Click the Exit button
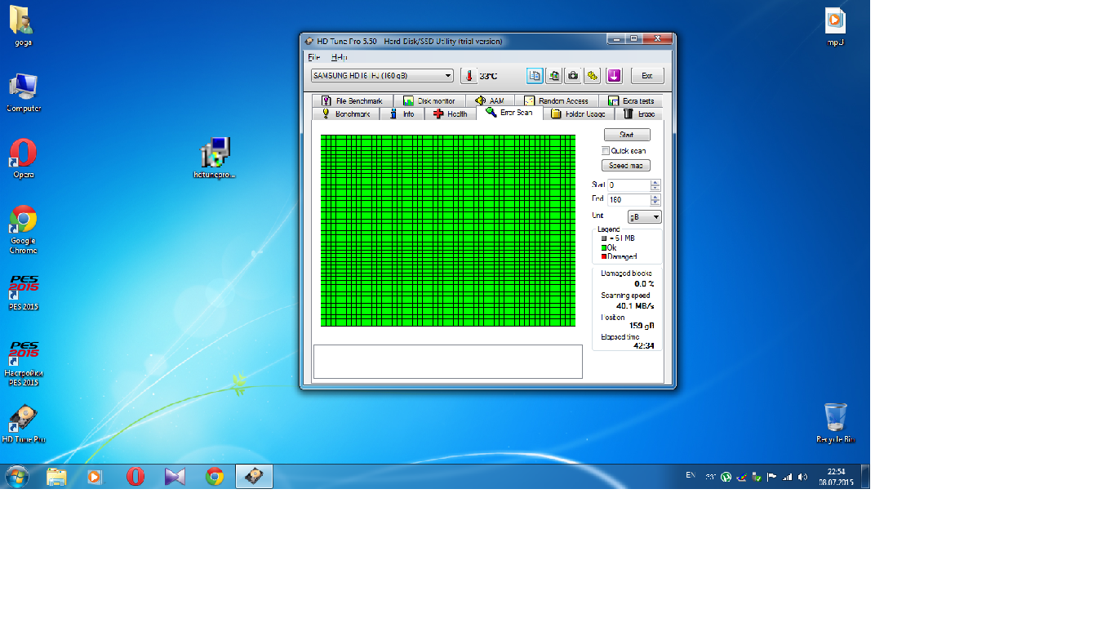The width and height of the screenshot is (1115, 627). click(x=646, y=76)
